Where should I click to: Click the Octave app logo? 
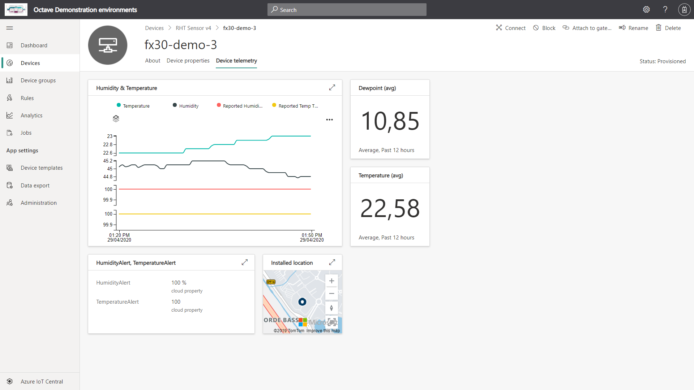click(x=16, y=10)
